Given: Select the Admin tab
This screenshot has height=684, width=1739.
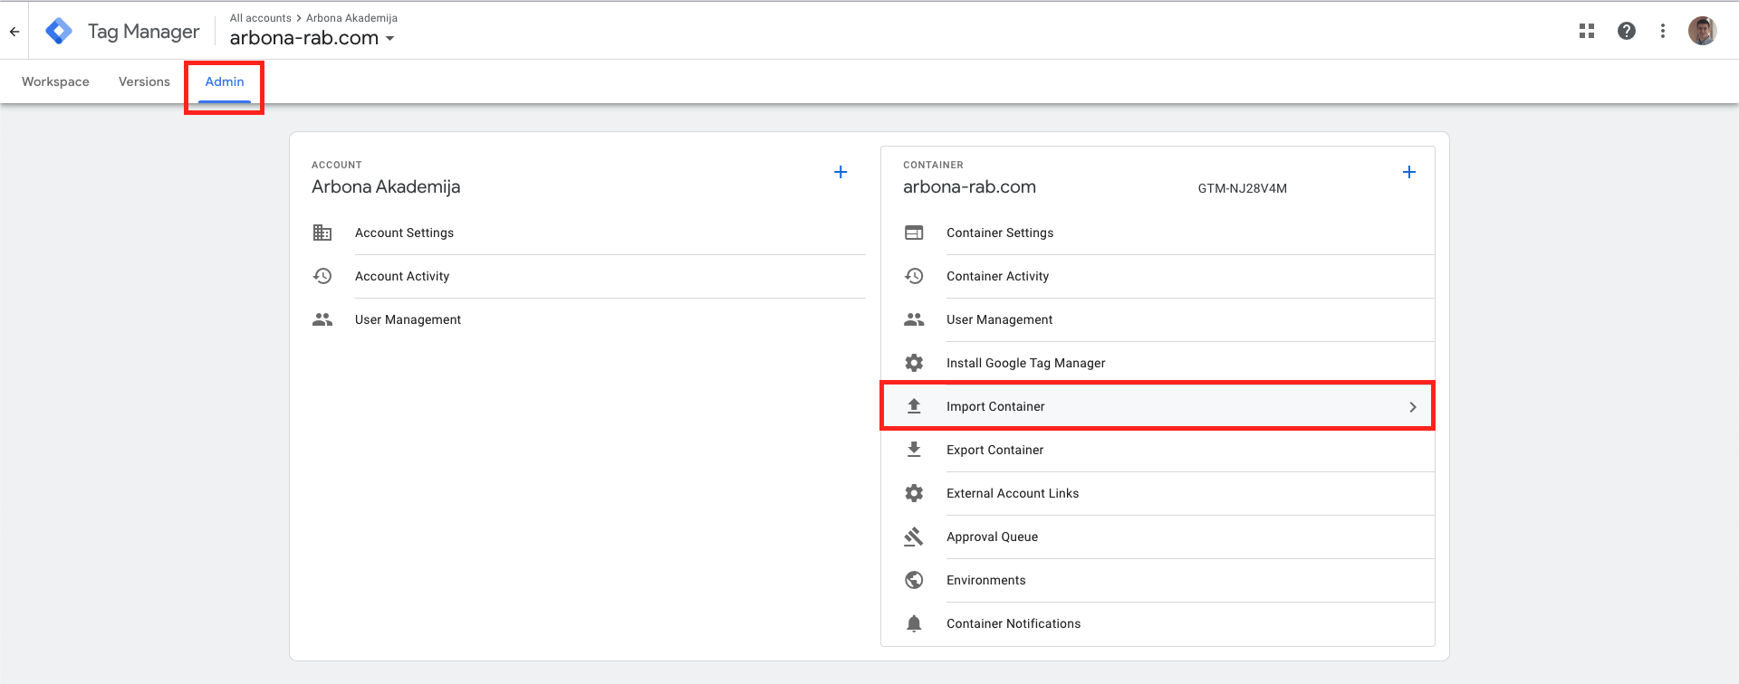Looking at the screenshot, I should [225, 81].
